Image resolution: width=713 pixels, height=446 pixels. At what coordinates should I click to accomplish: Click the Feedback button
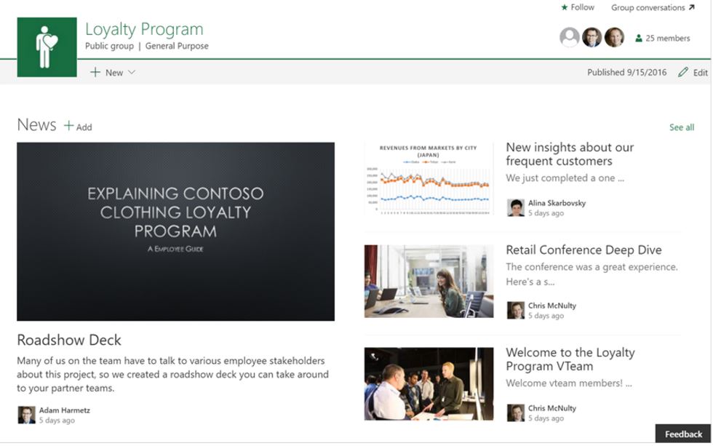[x=683, y=434]
